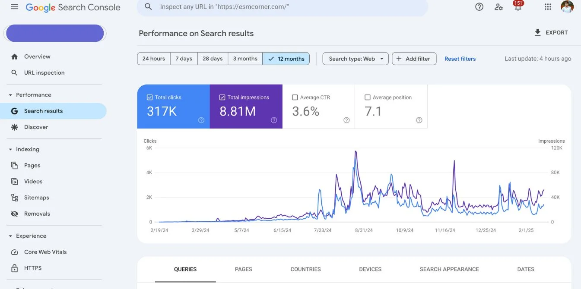Switch to the COUNTRIES tab
Screen dimensions: 581x289
point(305,269)
